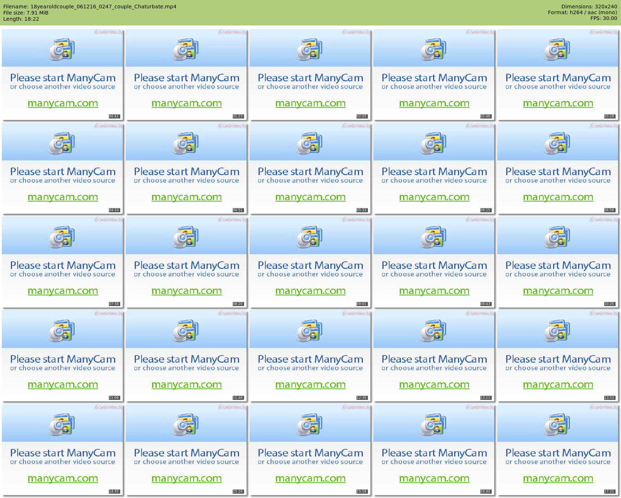Click the 'Length: 18:22' text
This screenshot has height=498, width=621.
coord(21,19)
